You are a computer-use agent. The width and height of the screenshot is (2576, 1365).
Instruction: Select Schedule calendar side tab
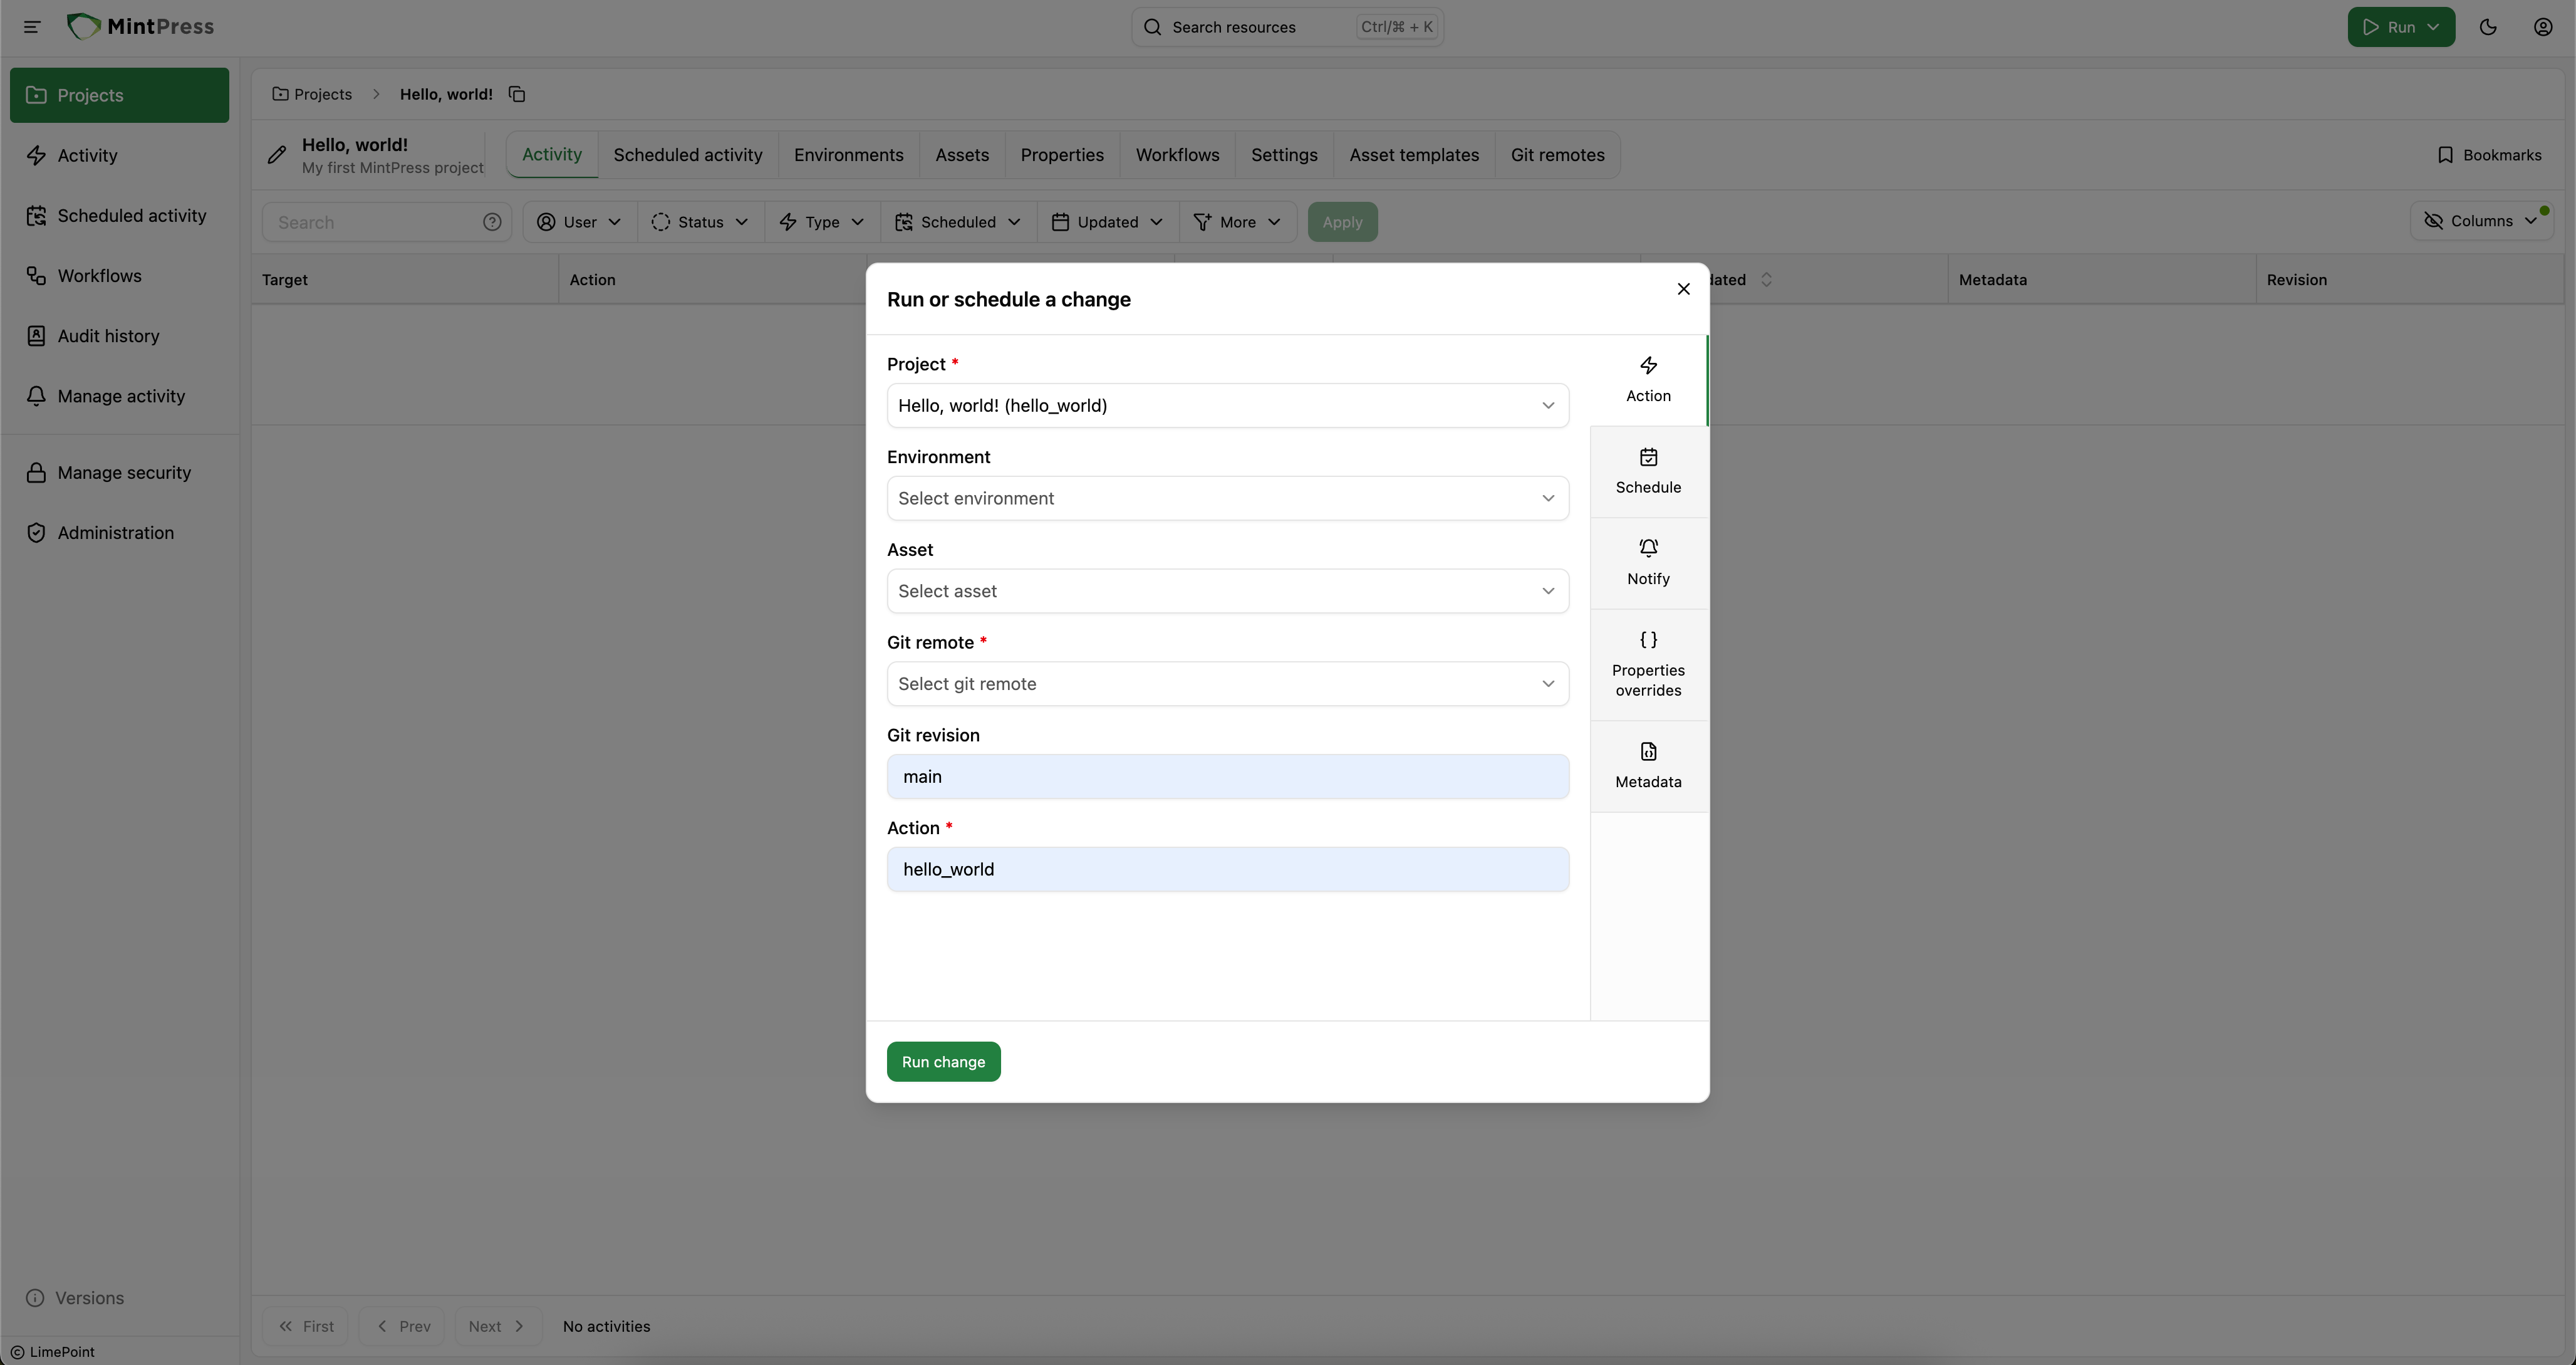1648,473
